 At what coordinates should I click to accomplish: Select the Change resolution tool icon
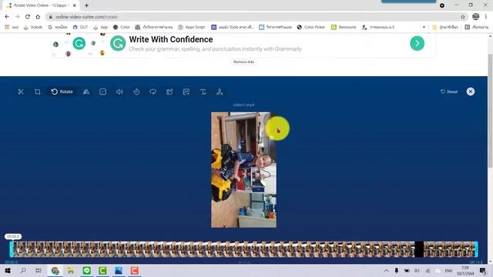[x=102, y=92]
